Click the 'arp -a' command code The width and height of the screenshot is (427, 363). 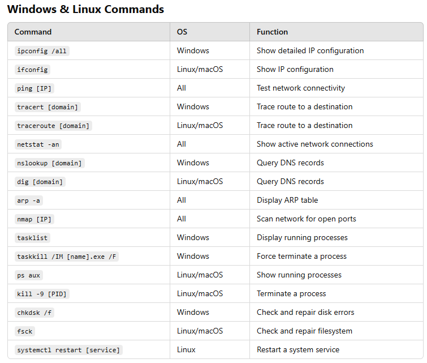[29, 200]
